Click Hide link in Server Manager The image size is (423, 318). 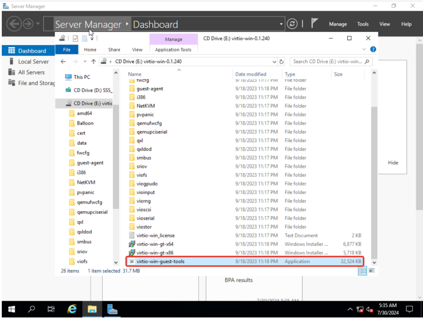pos(393,162)
